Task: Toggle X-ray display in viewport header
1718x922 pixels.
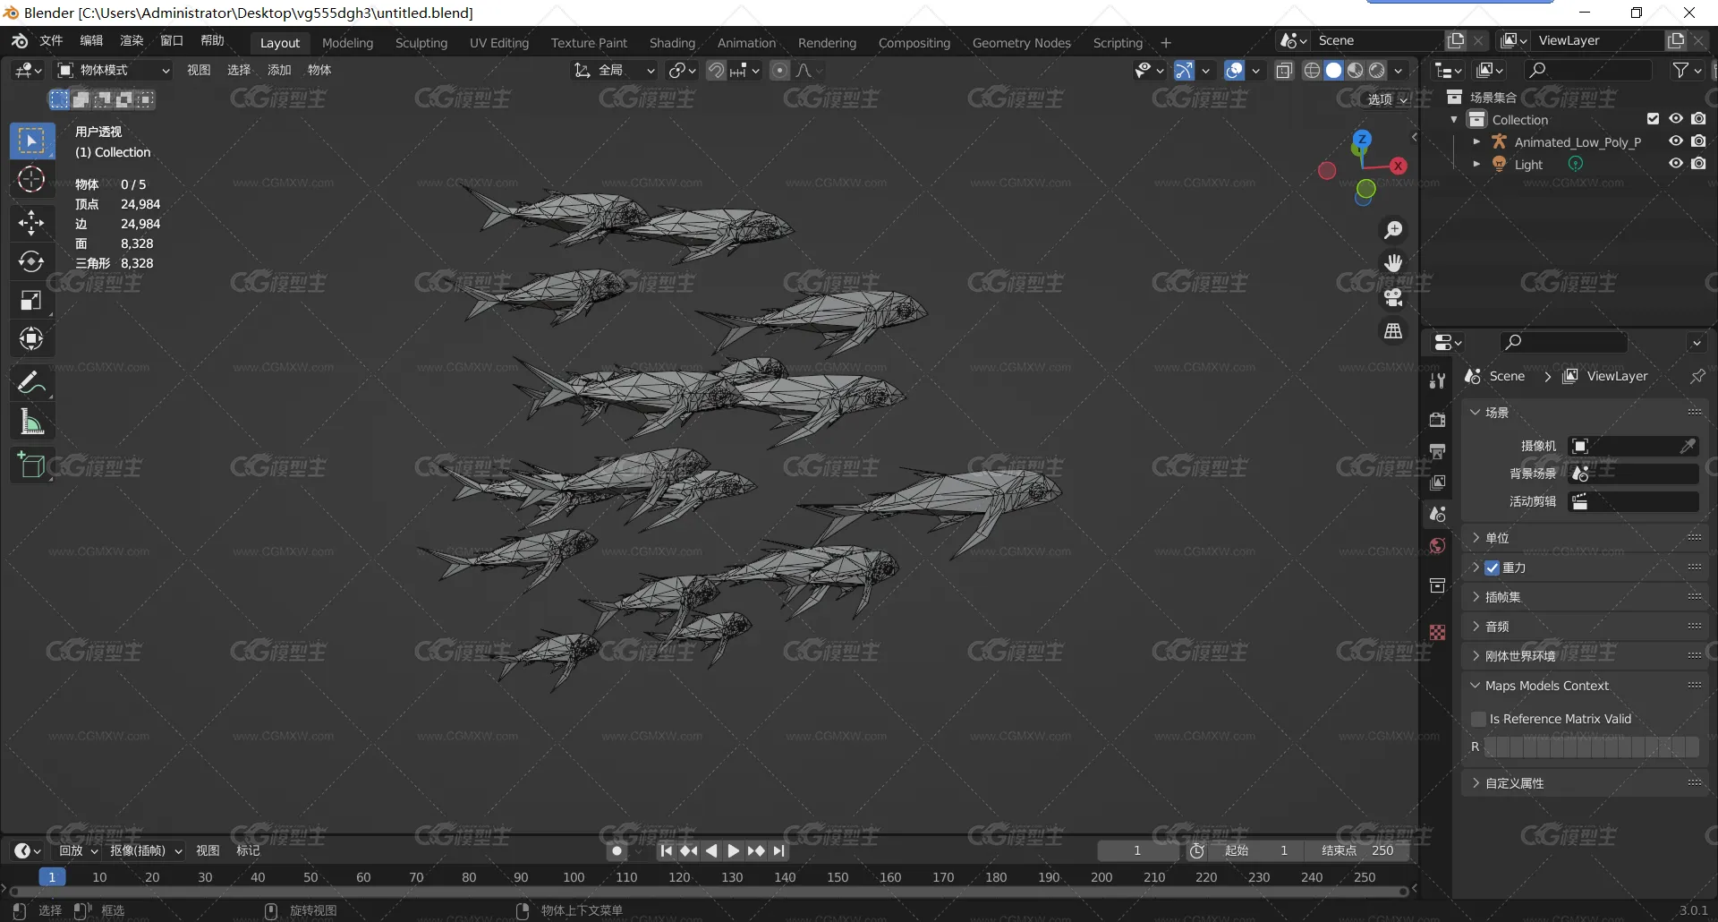Action: (x=1284, y=70)
